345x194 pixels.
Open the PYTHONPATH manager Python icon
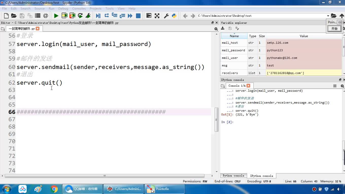click(174, 16)
